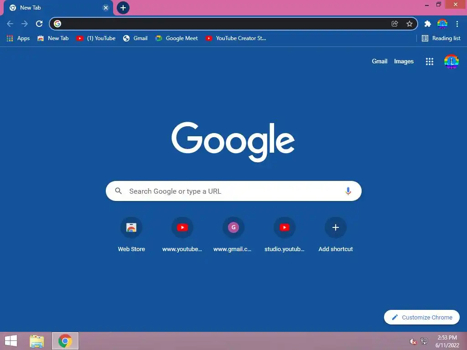Click the magnifier icon in the search box

tap(118, 191)
